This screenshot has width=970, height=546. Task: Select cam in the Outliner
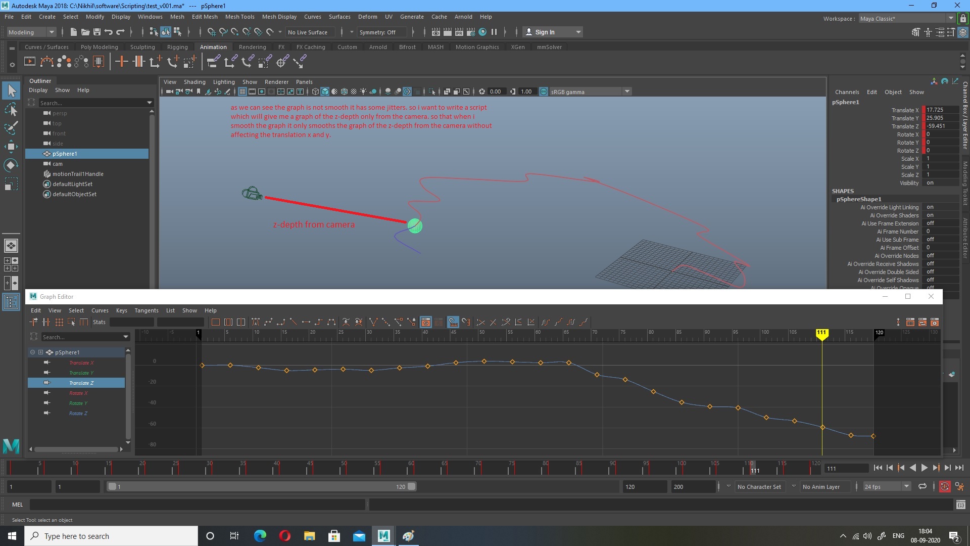tap(58, 164)
